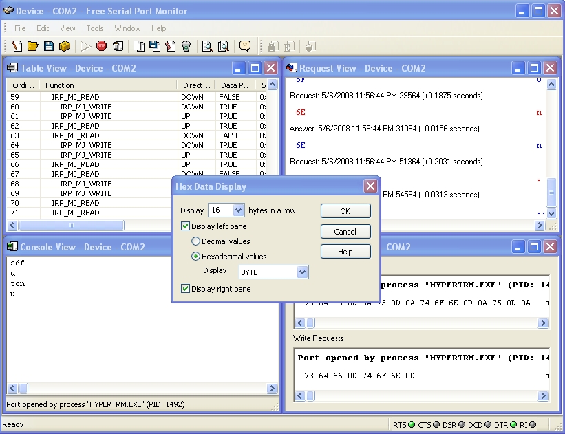Click the Copy pages toolbar icon
This screenshot has height=434, width=565.
coord(138,46)
